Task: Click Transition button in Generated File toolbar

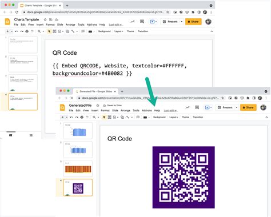Action: pos(198,117)
